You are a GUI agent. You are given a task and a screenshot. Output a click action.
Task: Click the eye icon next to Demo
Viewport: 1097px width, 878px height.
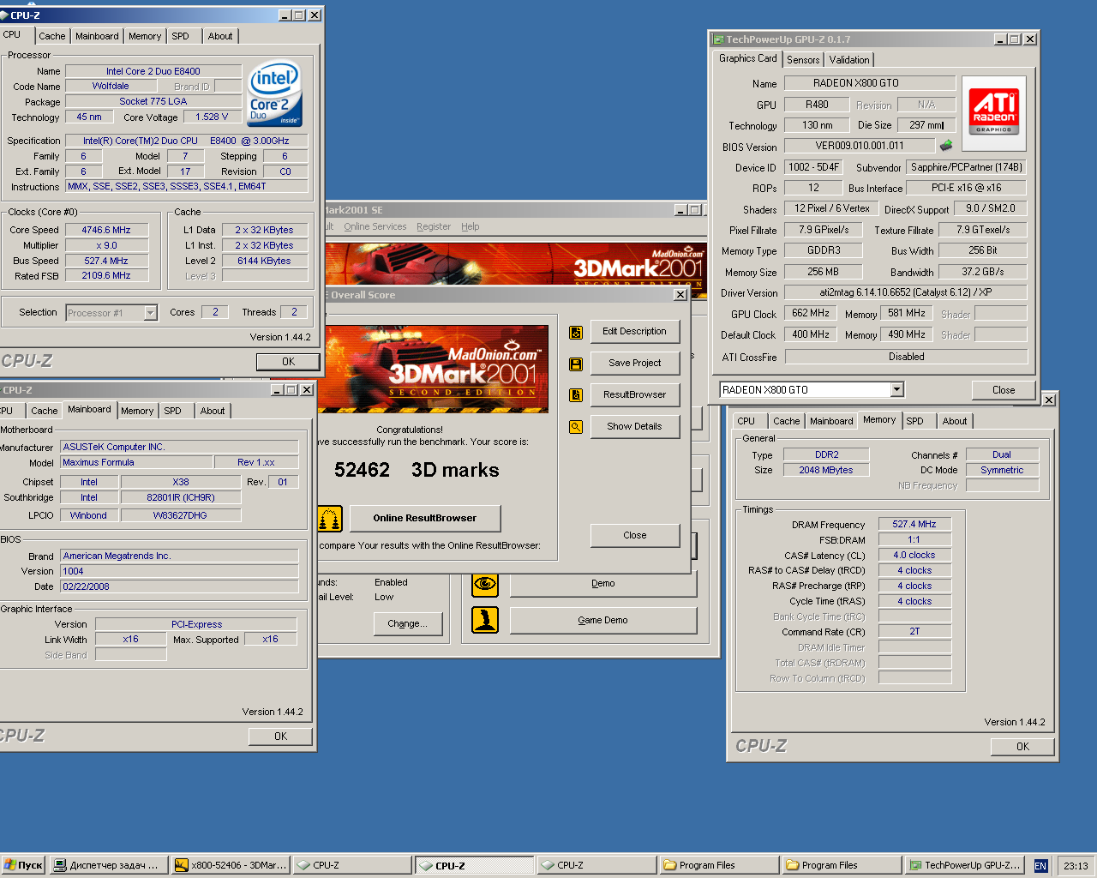point(485,584)
